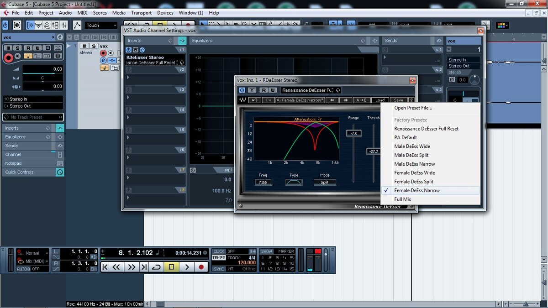Open the Stereo In input routing
The width and height of the screenshot is (548, 308).
pos(33,99)
